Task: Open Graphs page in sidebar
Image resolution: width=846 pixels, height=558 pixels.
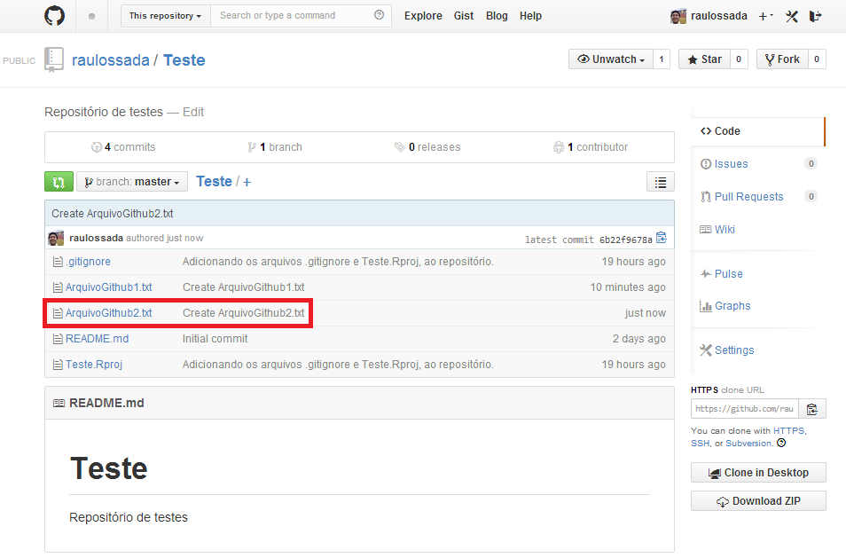Action: coord(732,306)
